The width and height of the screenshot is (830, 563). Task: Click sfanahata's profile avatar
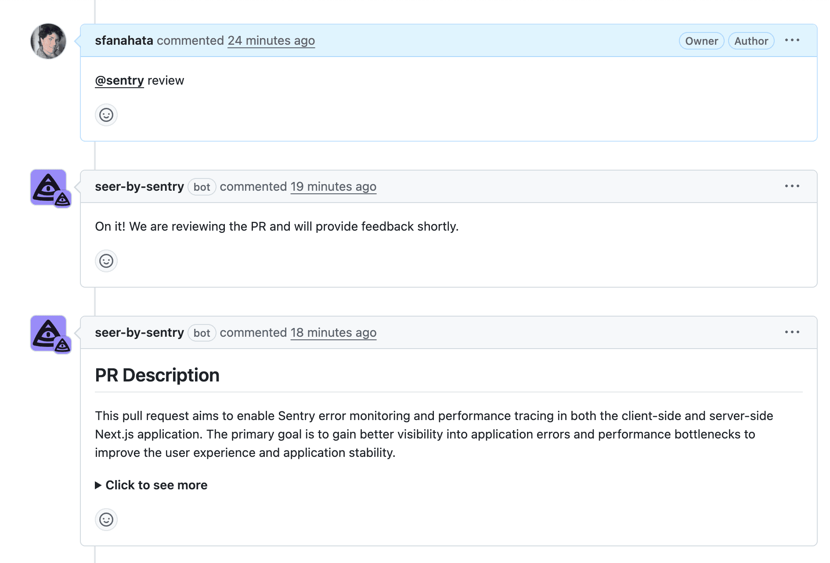[x=48, y=41]
